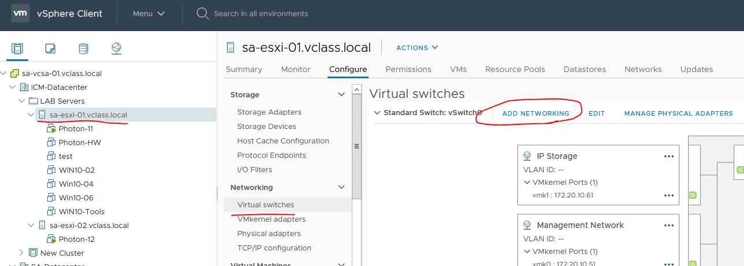Click the VMware vm logo
The width and height of the screenshot is (744, 266).
[20, 13]
